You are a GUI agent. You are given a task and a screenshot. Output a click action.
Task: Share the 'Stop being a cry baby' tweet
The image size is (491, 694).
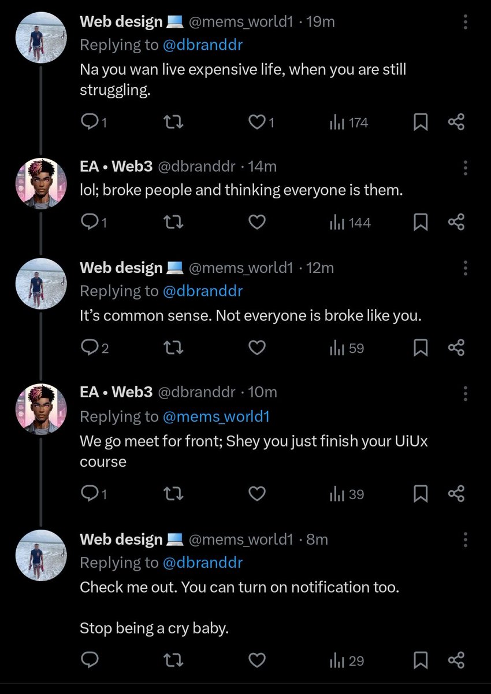456,660
